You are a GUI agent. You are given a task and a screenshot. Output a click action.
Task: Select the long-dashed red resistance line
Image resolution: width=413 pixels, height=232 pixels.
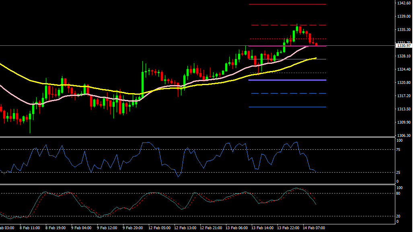[289, 25]
